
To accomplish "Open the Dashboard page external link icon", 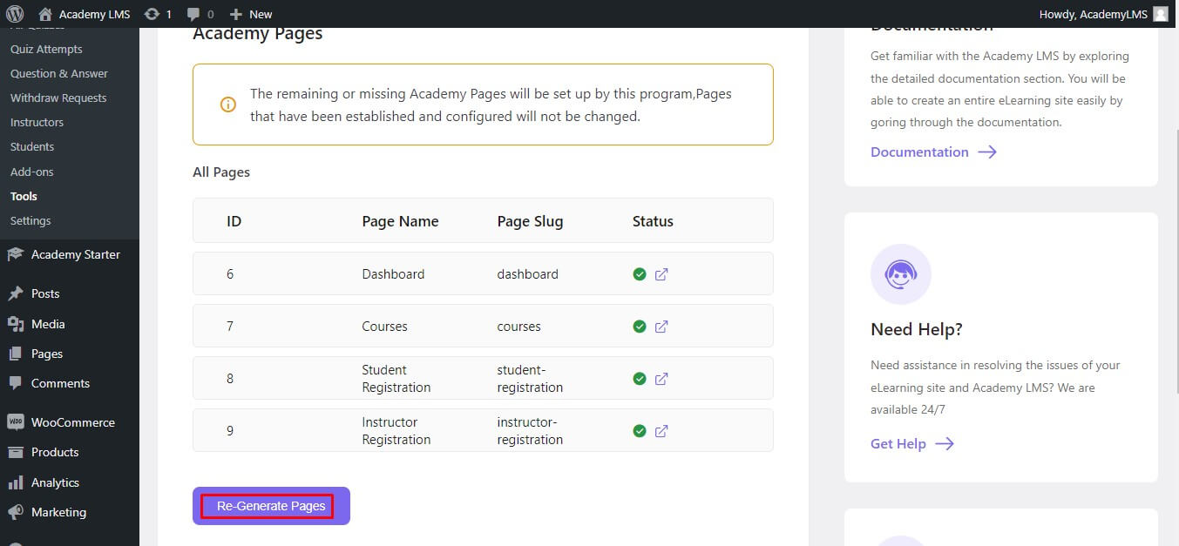I will tap(661, 274).
